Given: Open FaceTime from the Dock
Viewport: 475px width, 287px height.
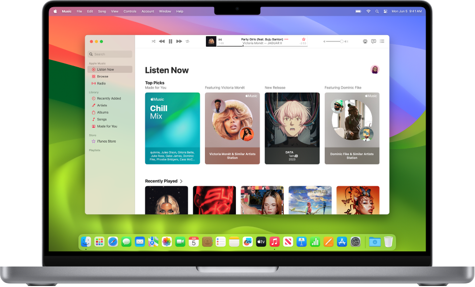Looking at the screenshot, I should click(180, 242).
